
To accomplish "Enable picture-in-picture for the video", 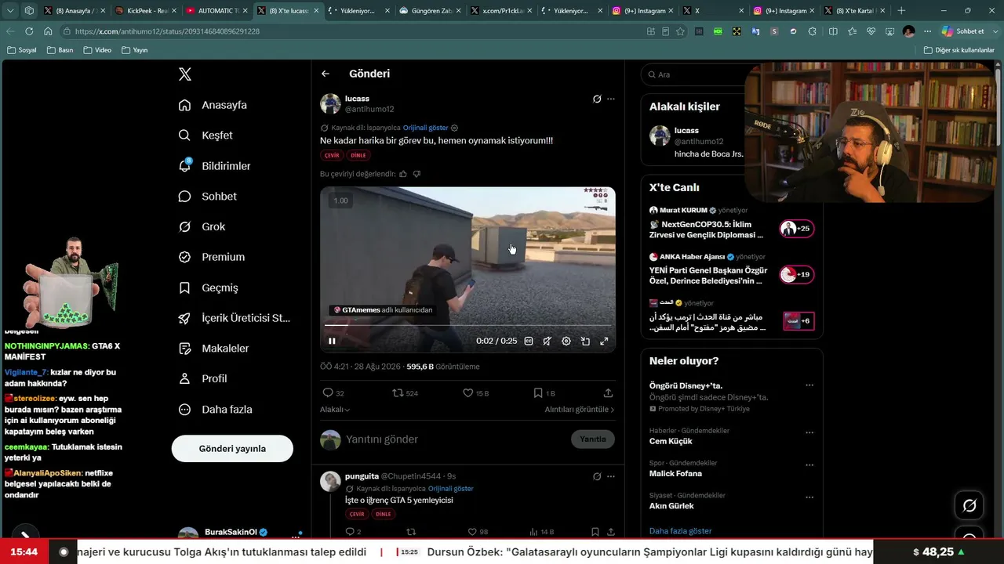I will click(585, 341).
